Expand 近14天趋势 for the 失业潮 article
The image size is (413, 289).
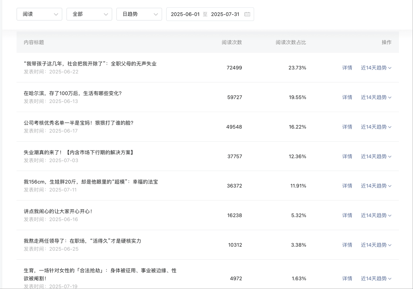[x=376, y=156]
